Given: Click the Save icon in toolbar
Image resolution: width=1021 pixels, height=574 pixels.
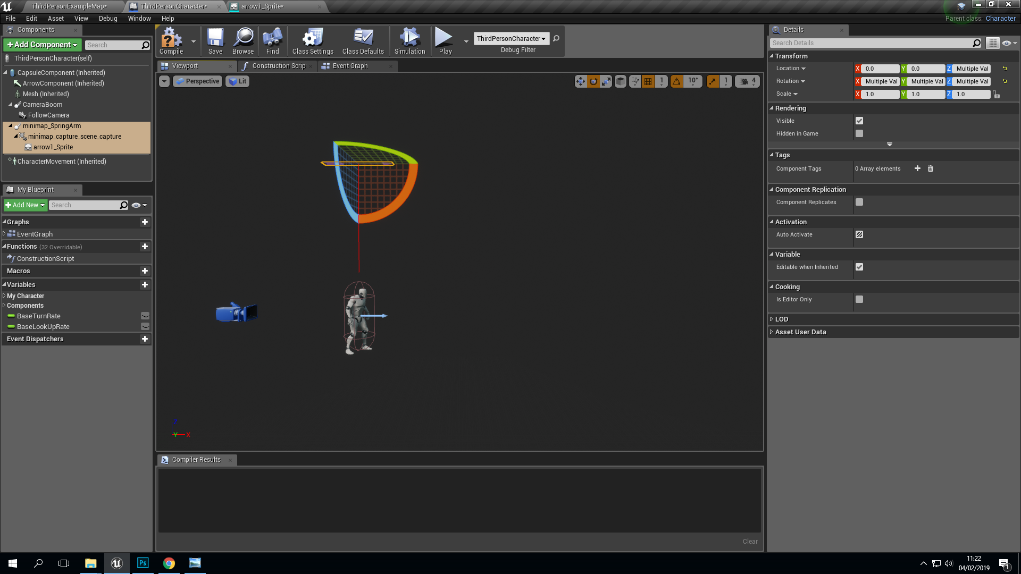Looking at the screenshot, I should [x=215, y=41].
